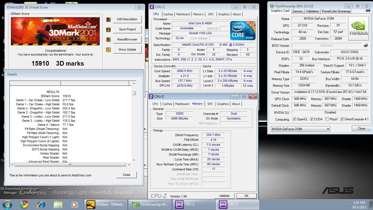Click the Edit Description button

tap(127, 19)
